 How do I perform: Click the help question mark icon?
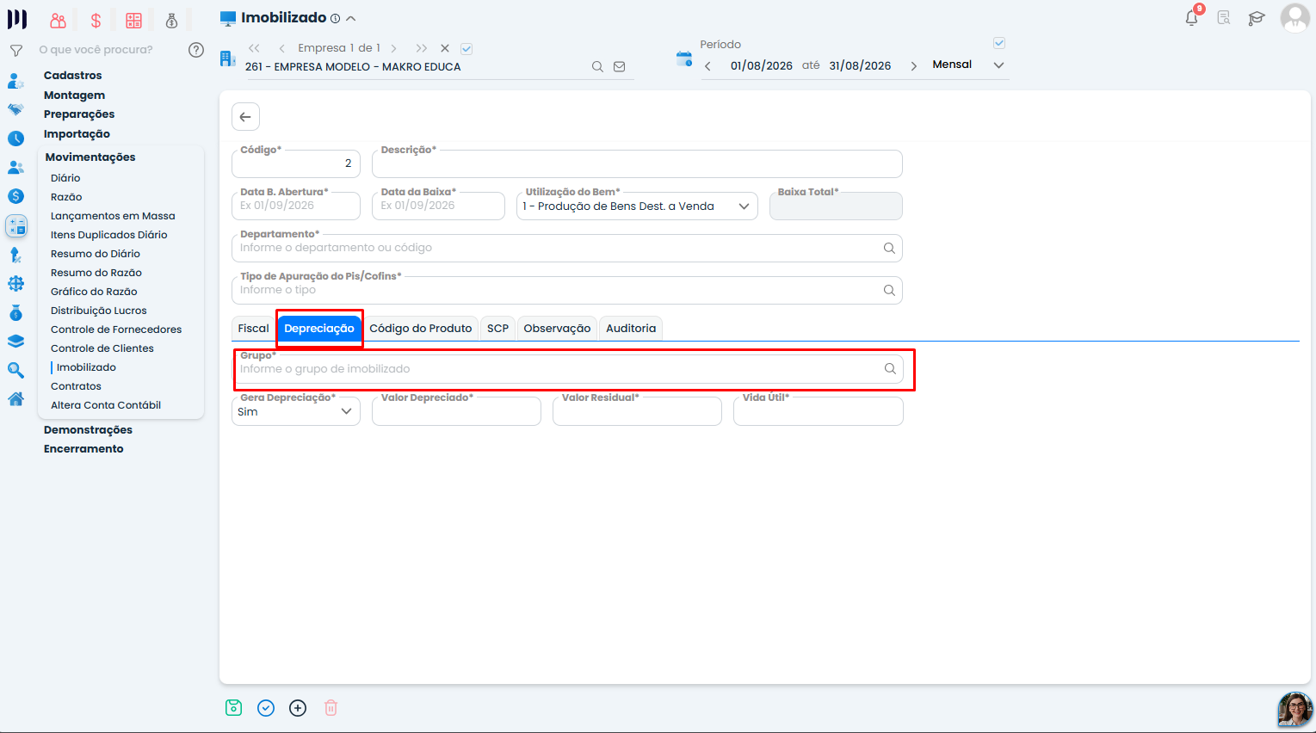(196, 50)
